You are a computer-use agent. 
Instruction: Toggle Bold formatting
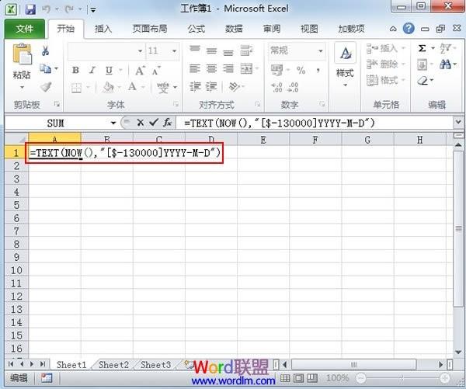click(75, 70)
